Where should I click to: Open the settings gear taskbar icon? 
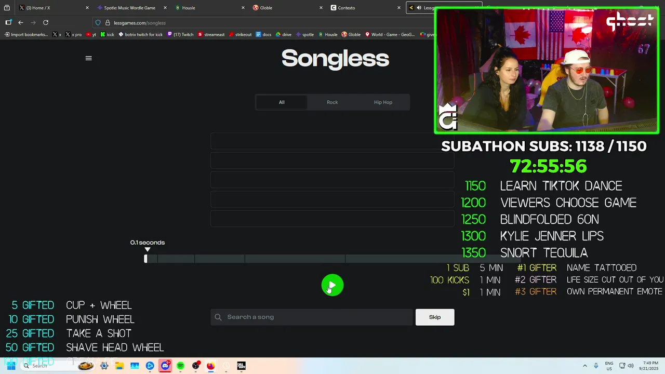click(104, 366)
